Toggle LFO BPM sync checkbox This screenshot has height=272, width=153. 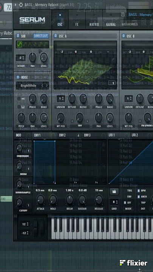[x=139, y=191]
